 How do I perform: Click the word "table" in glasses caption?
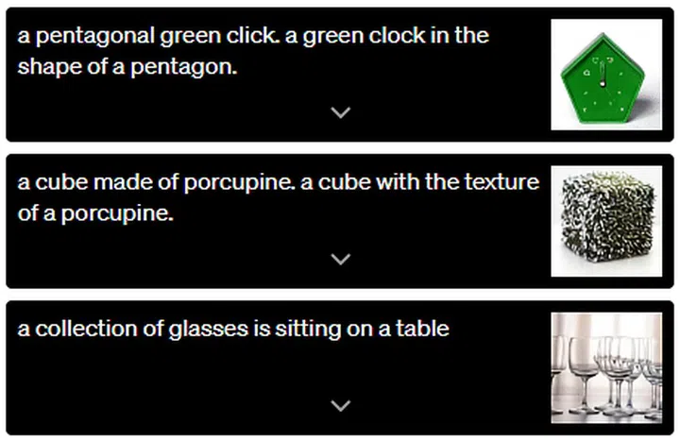[x=426, y=330]
